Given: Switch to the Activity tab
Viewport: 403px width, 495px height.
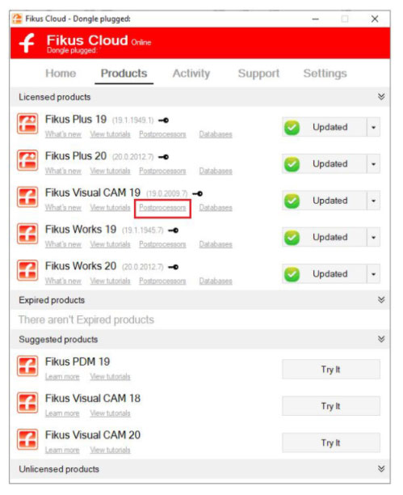Looking at the screenshot, I should pyautogui.click(x=191, y=74).
